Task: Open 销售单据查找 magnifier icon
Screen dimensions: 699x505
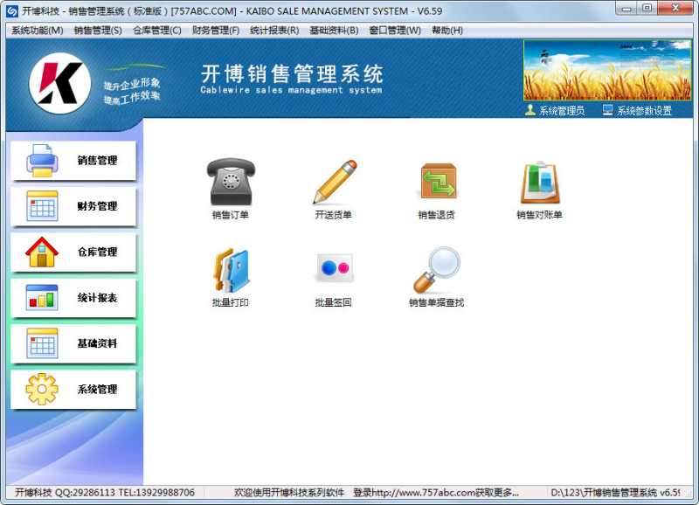Action: [437, 271]
